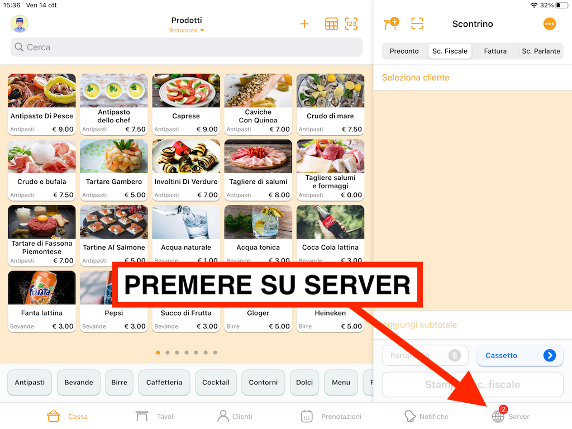
Task: Expand the Ristorante dropdown under Prodotti
Action: click(187, 30)
